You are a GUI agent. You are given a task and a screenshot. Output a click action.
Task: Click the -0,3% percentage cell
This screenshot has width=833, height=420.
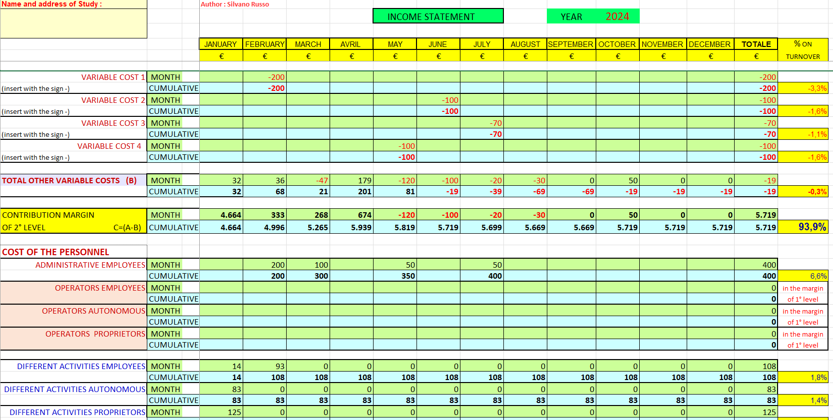tap(803, 191)
